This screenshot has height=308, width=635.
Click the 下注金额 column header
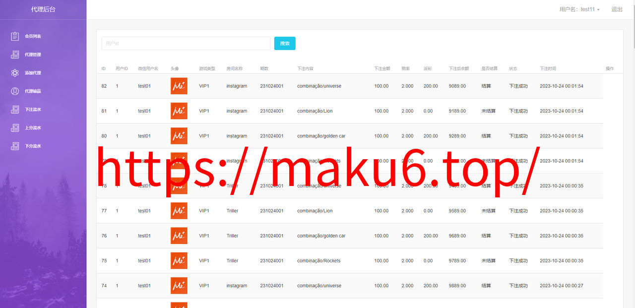pos(382,68)
